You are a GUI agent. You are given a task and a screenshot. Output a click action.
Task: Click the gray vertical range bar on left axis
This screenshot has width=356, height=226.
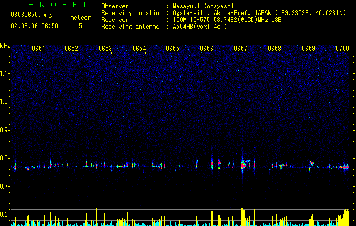11,162
